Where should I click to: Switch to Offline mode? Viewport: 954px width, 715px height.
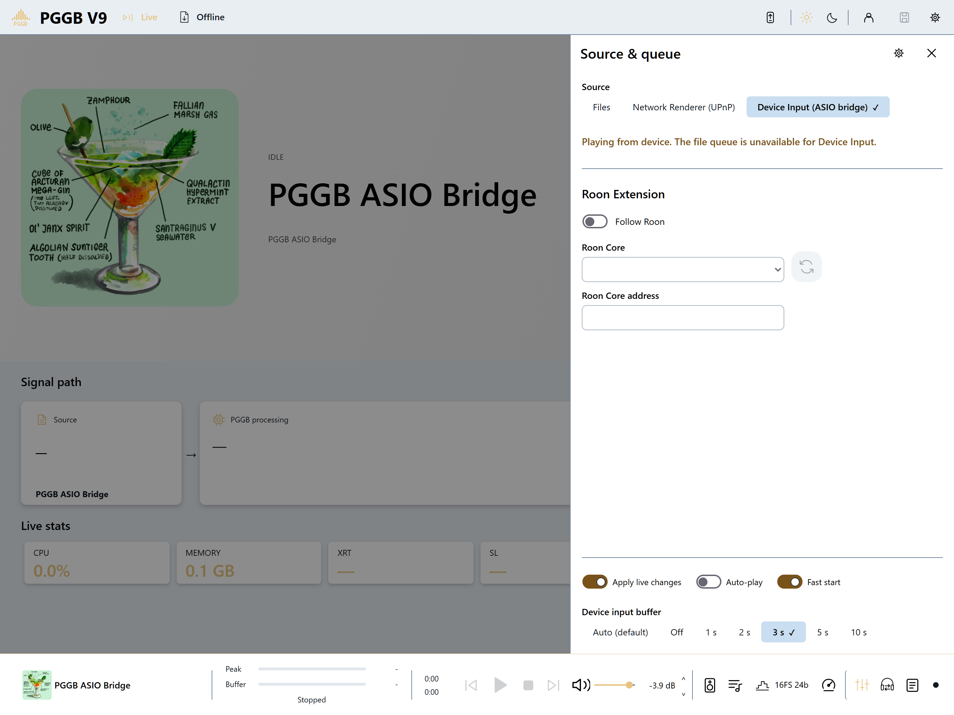click(202, 17)
